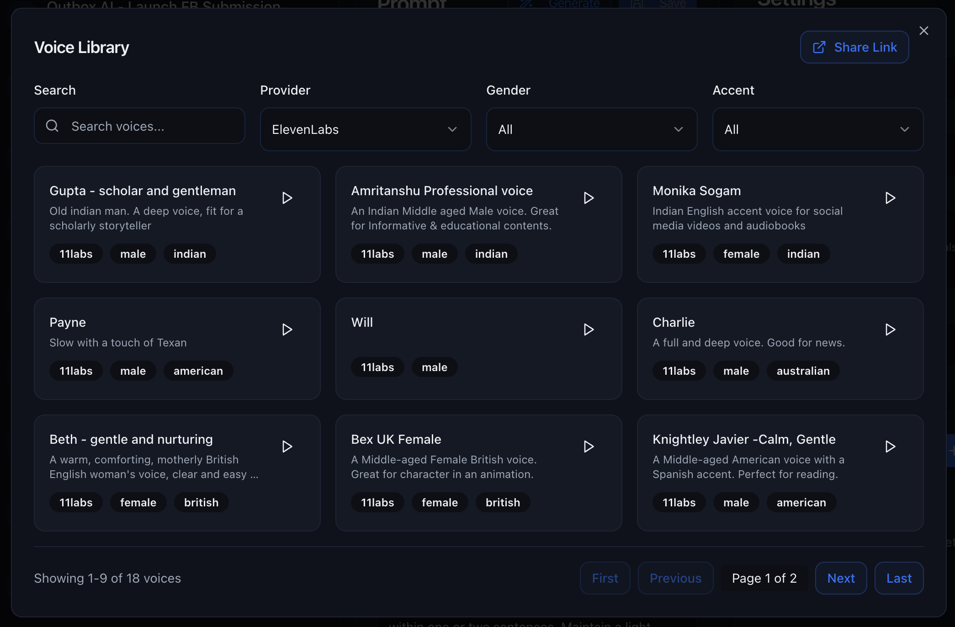Expand the Gender filter dropdown
The height and width of the screenshot is (627, 955).
point(591,129)
